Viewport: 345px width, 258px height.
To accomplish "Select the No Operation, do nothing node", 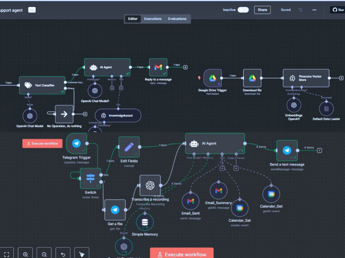I will (x=64, y=114).
